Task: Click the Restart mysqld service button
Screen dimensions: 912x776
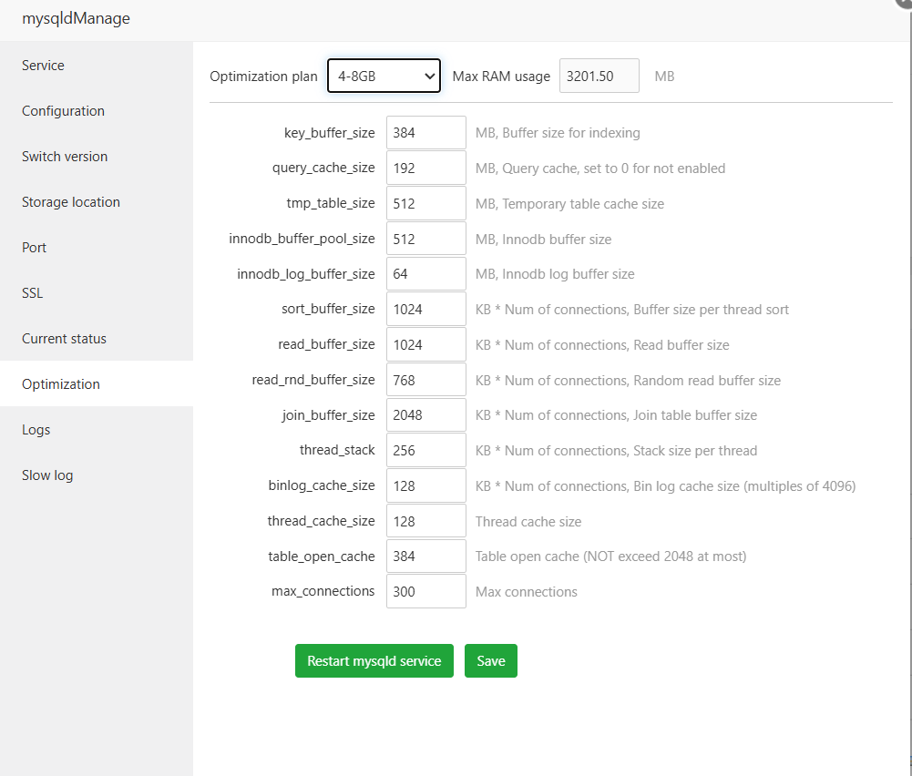Action: [x=374, y=661]
